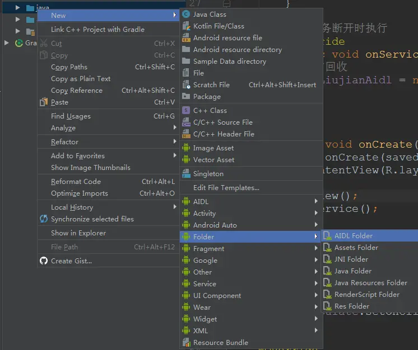418x350 pixels.
Task: Click the Gradle icon in project tree
Action: (19, 43)
